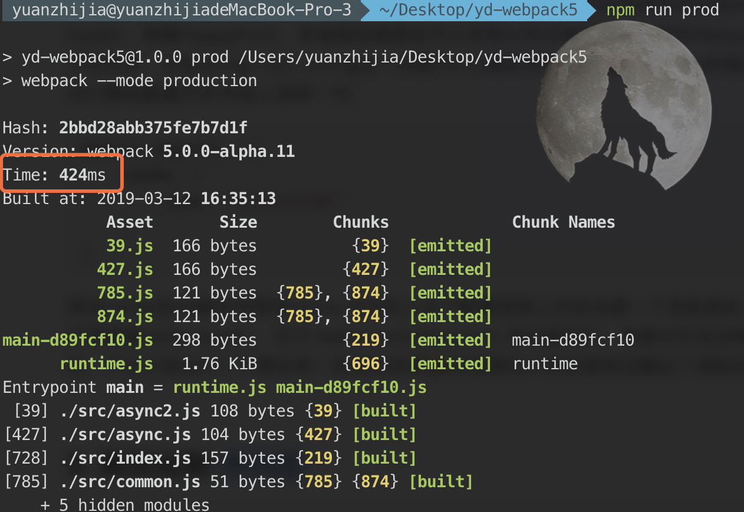Viewport: 744px width, 512px height.
Task: Click the ./src/common.js module path
Action: [x=130, y=482]
